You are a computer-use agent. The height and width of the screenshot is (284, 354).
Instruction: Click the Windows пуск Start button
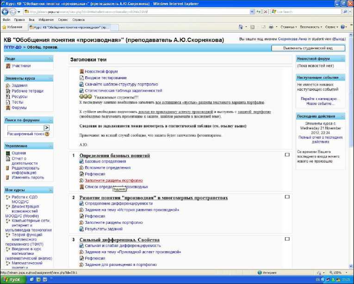coord(12,280)
